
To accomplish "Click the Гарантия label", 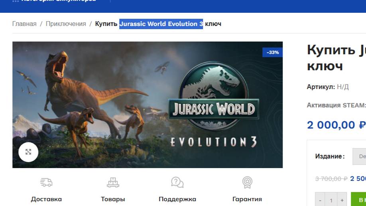I will [247, 199].
